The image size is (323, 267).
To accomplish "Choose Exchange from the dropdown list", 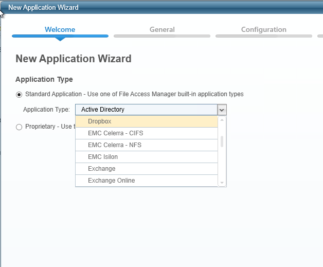I will point(147,169).
